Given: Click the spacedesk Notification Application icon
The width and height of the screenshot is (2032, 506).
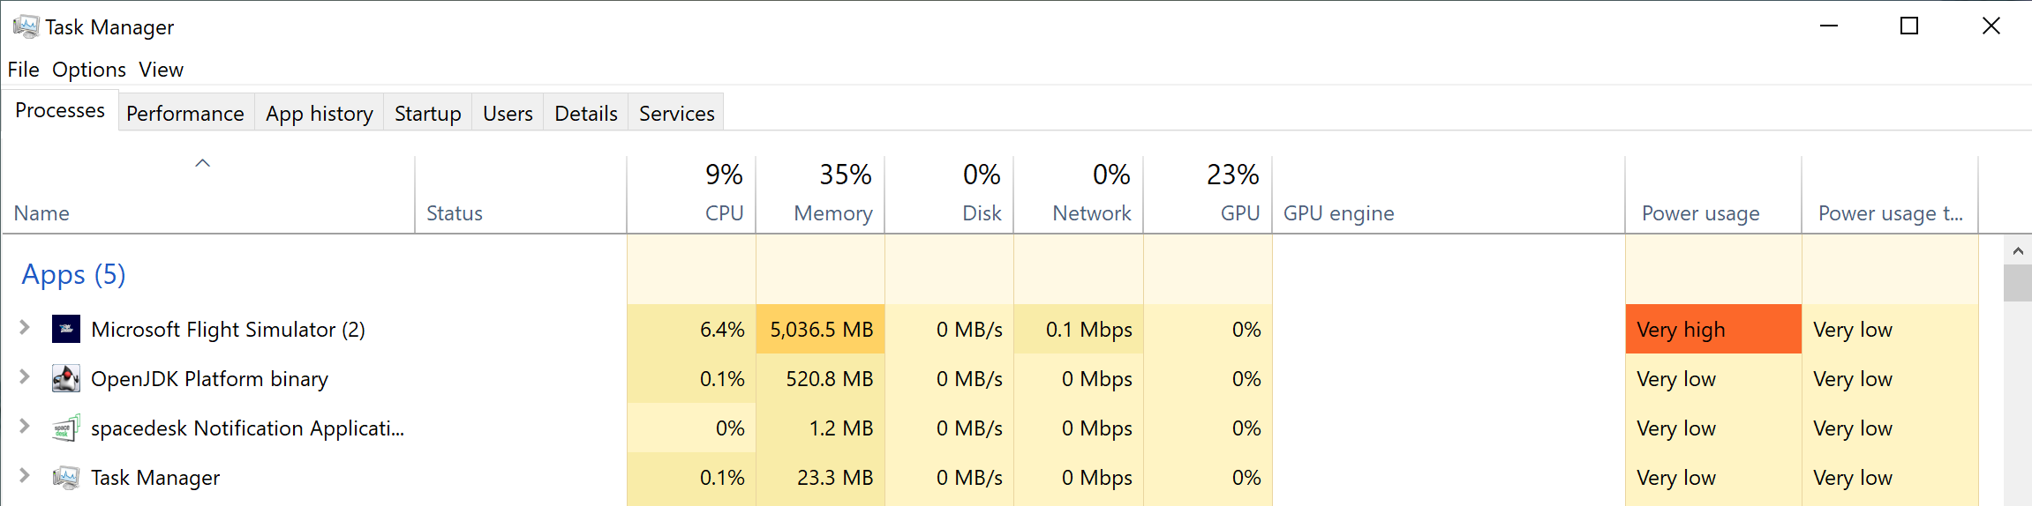Looking at the screenshot, I should point(66,428).
